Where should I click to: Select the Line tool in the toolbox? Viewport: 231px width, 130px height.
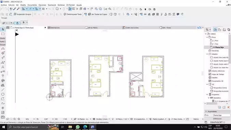3,90
